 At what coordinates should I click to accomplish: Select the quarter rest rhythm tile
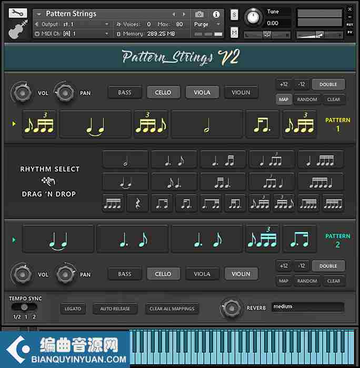pos(137,203)
